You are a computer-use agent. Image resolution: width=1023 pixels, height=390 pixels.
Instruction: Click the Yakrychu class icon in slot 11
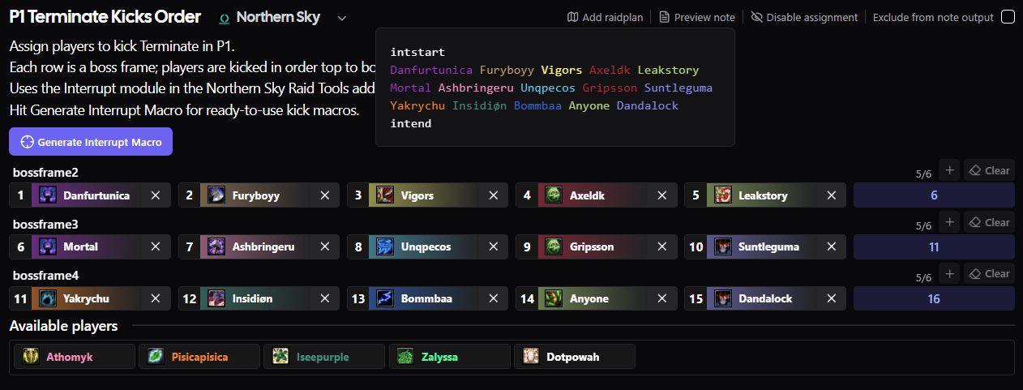point(48,298)
